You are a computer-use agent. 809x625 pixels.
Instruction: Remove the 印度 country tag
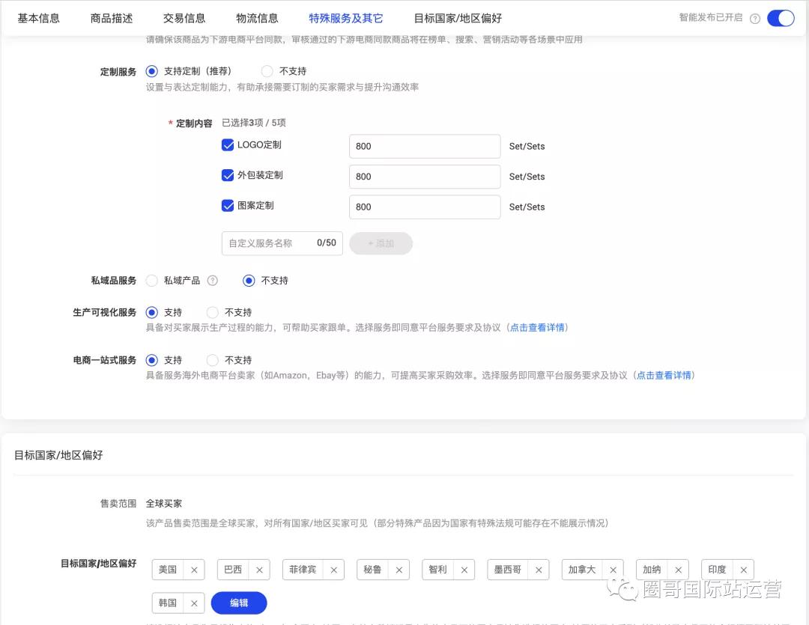[x=743, y=570]
